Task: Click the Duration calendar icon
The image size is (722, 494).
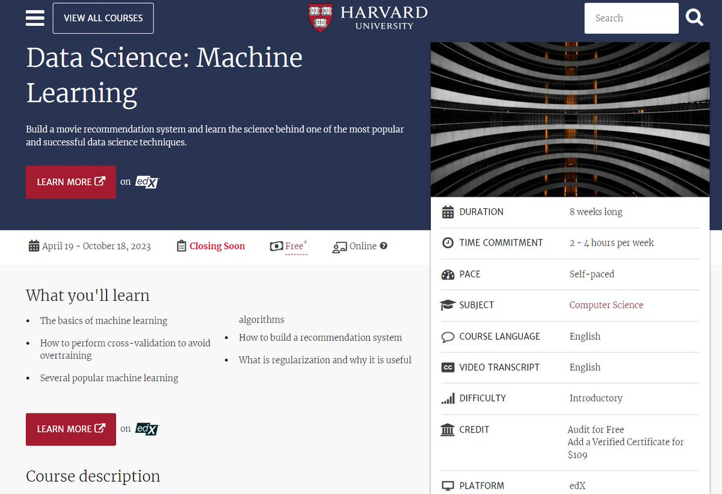Action: (x=448, y=212)
